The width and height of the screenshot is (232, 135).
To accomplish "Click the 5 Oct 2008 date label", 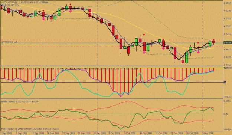I will coord(114,133).
